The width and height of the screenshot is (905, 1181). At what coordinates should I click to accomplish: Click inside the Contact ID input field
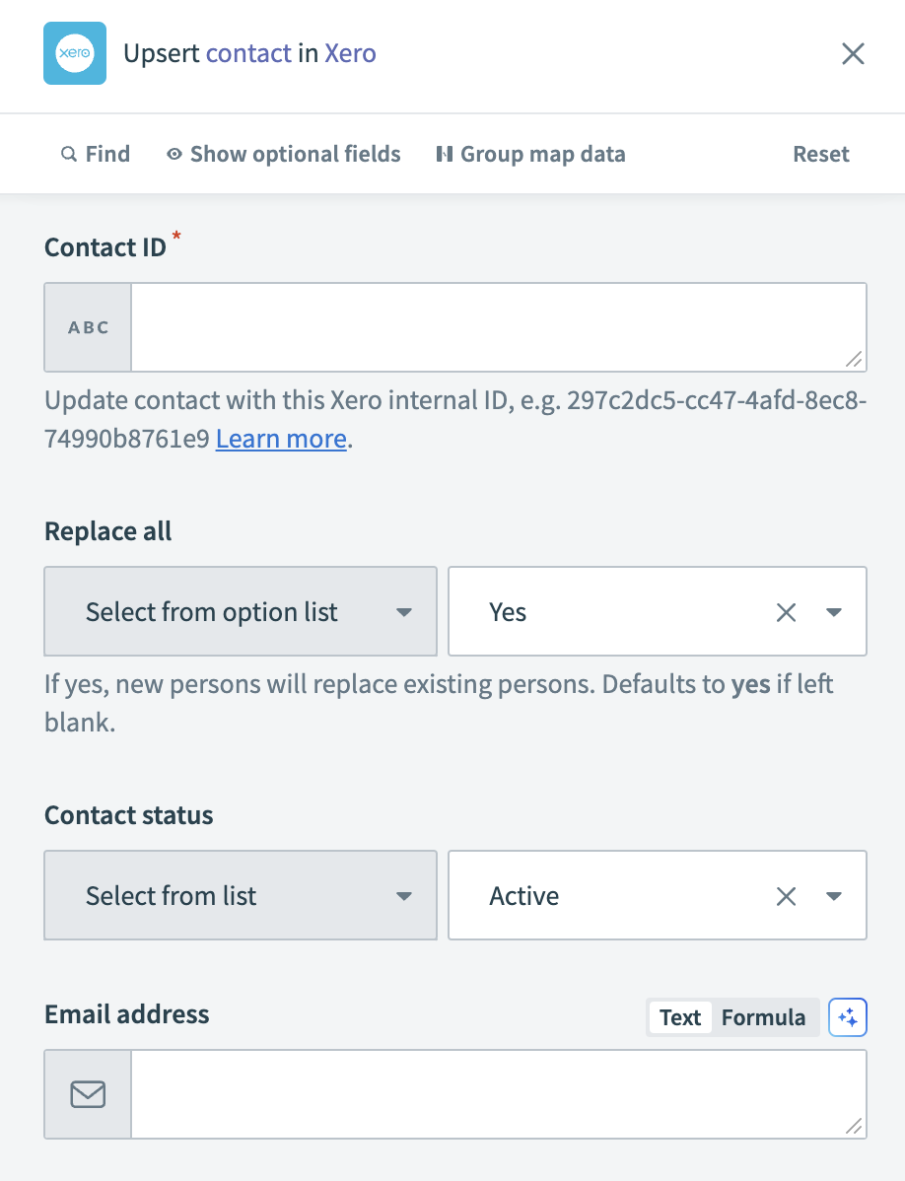click(x=493, y=326)
